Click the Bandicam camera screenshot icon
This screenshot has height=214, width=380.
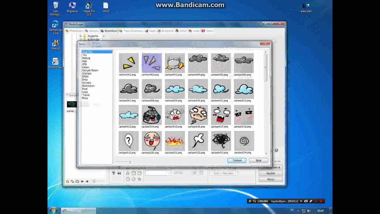coord(306,201)
